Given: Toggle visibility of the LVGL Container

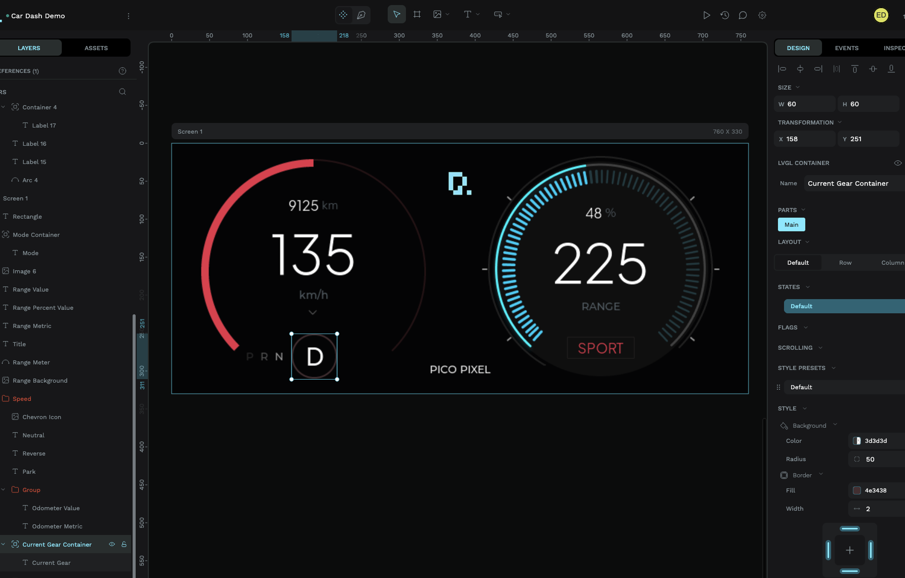Looking at the screenshot, I should (x=898, y=162).
